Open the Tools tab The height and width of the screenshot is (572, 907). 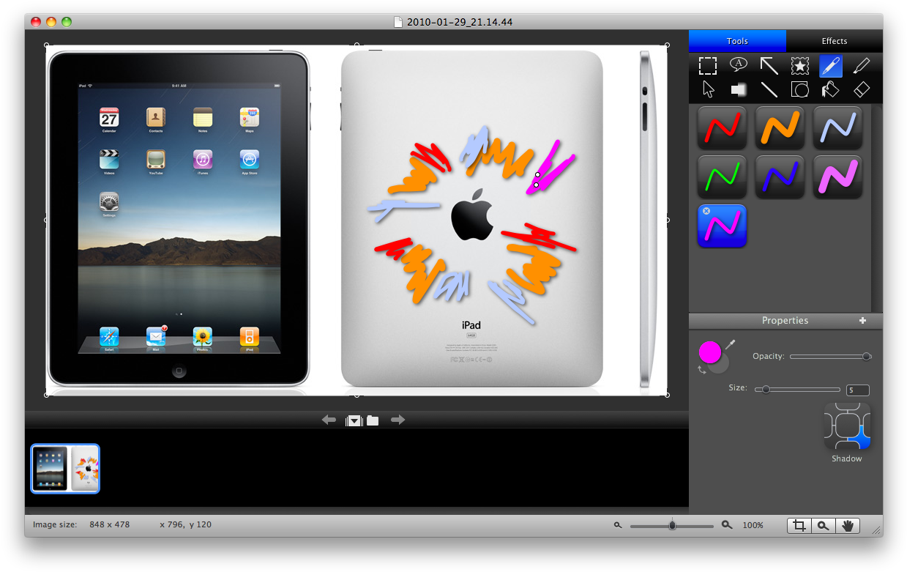coord(737,41)
